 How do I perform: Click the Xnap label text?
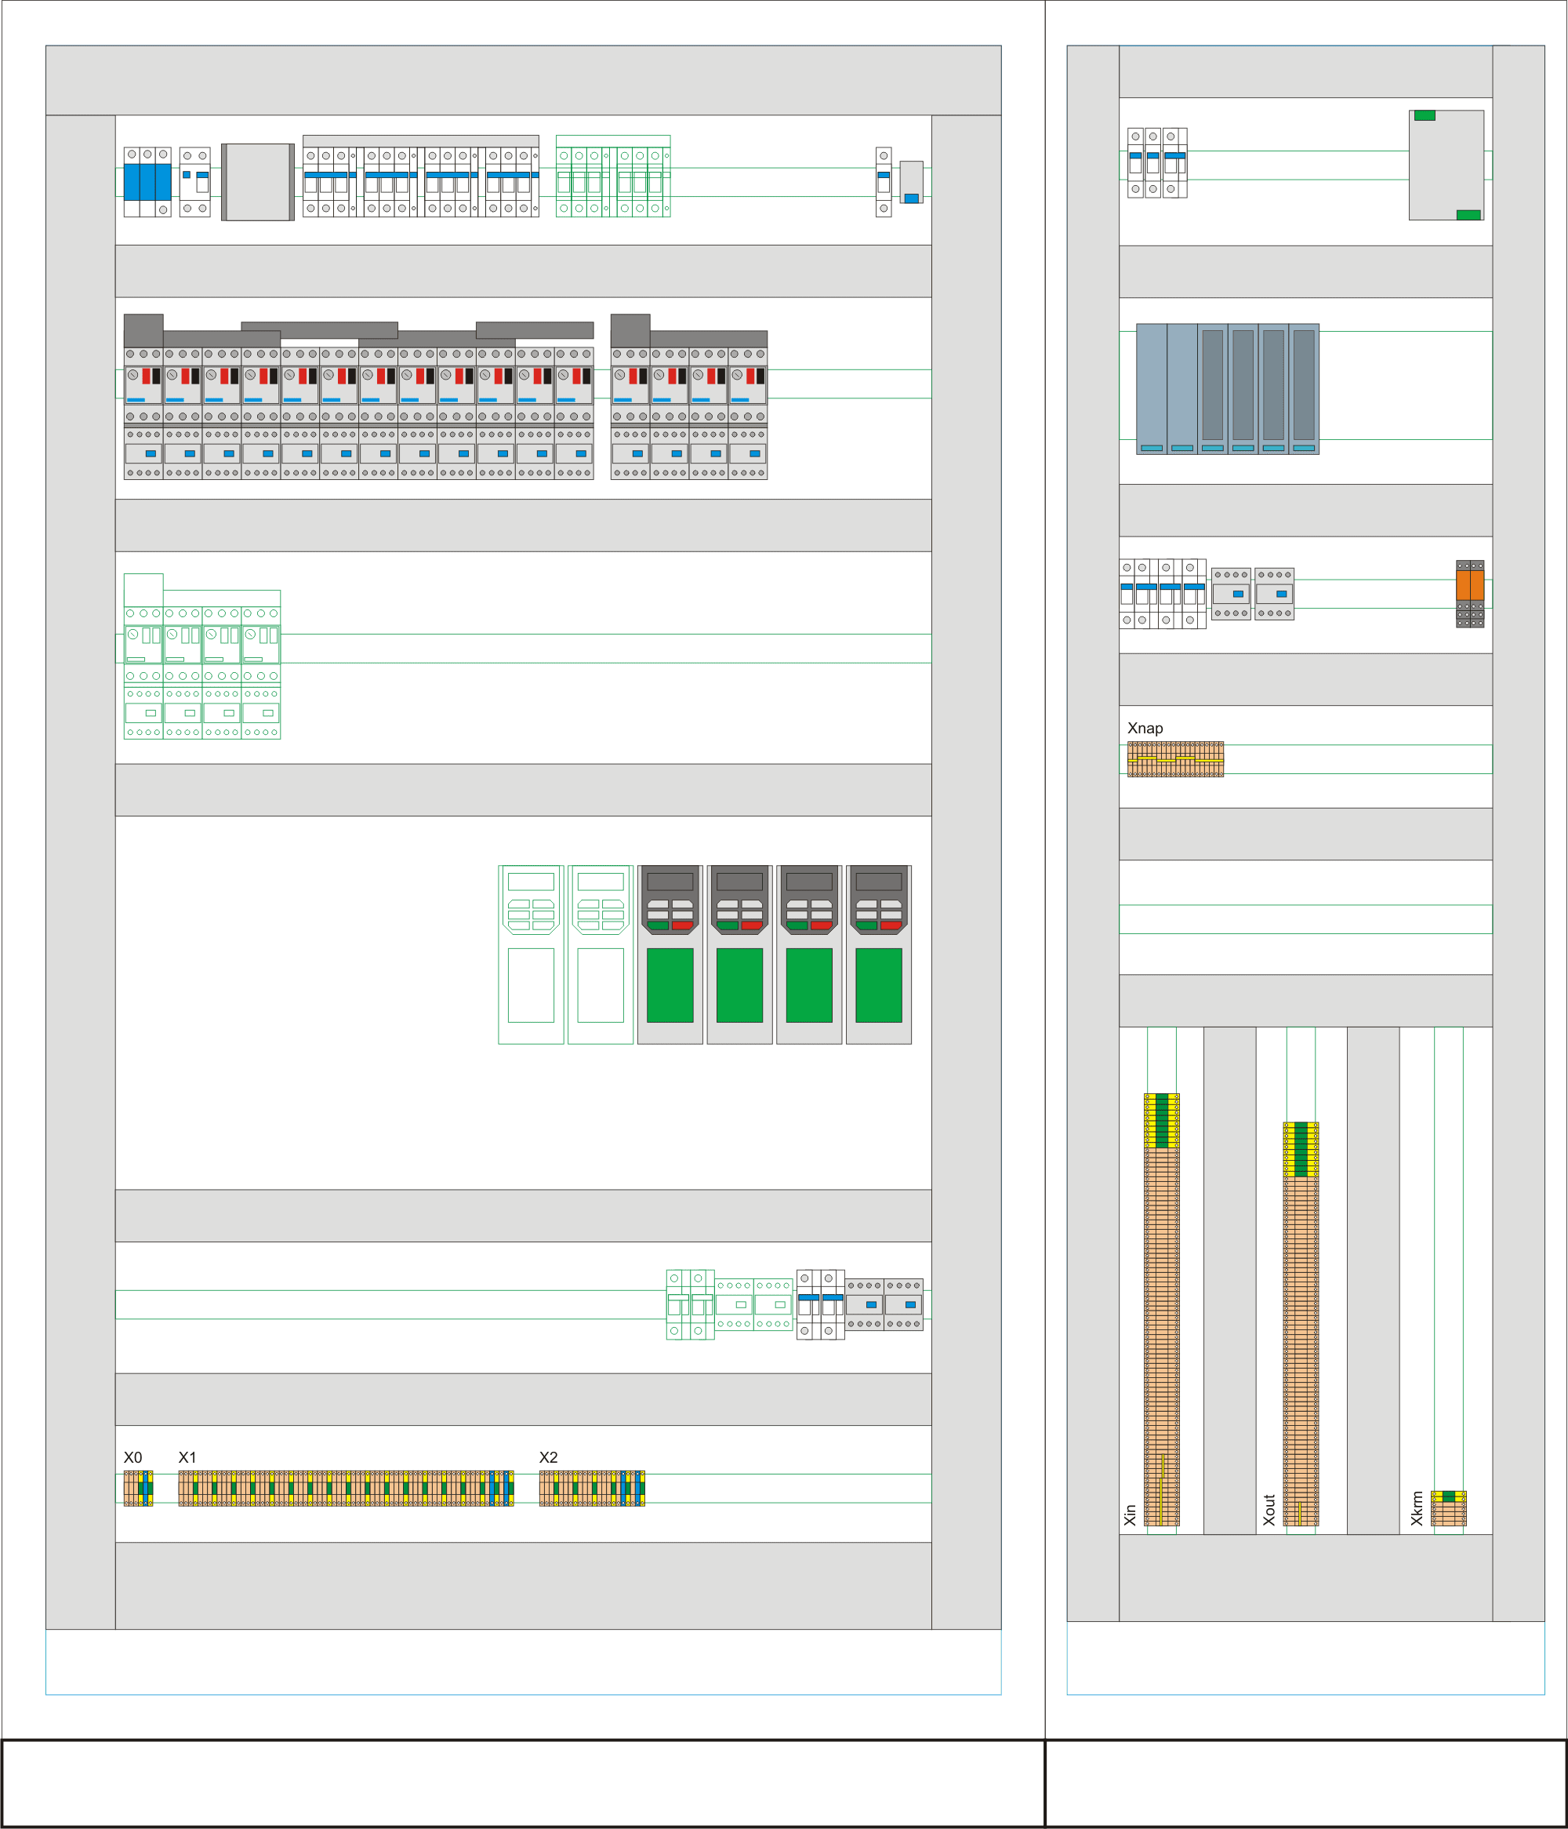point(1145,729)
